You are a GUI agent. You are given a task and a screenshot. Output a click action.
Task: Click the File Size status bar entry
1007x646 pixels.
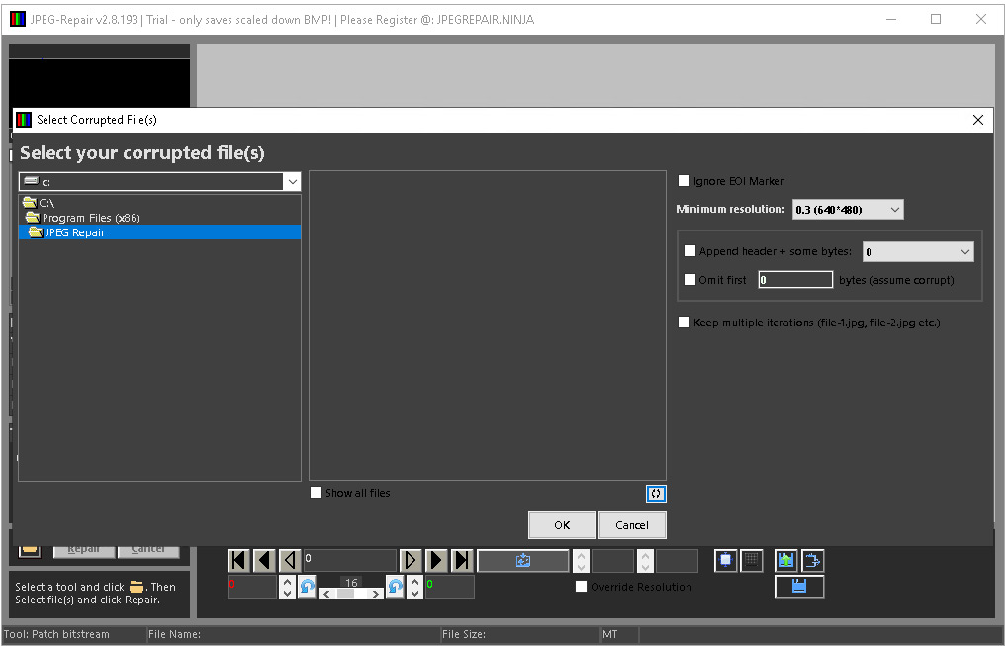(x=464, y=634)
